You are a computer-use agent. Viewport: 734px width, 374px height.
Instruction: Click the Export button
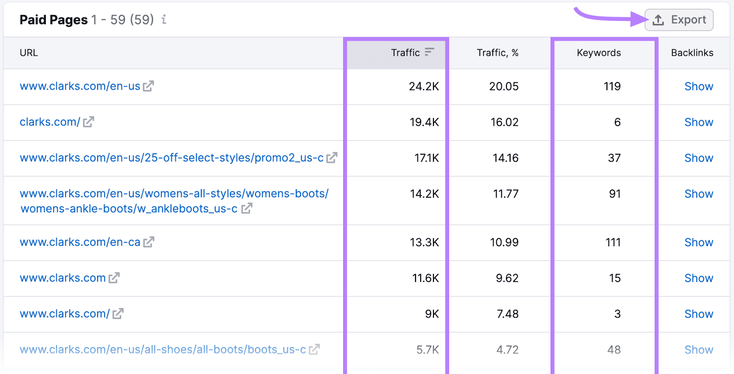point(679,20)
